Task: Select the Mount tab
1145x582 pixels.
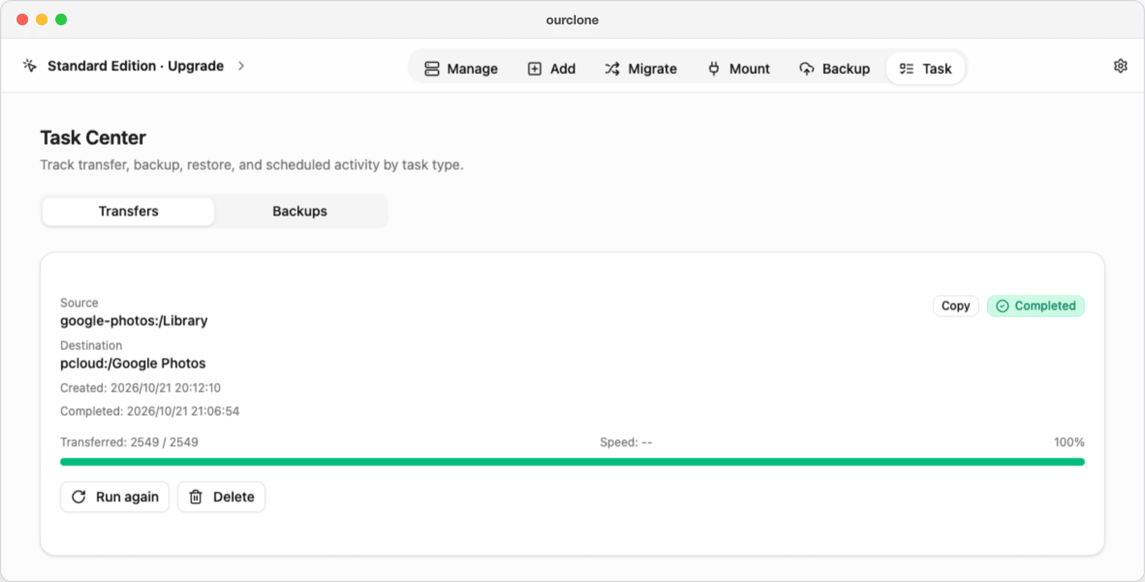Action: 738,69
